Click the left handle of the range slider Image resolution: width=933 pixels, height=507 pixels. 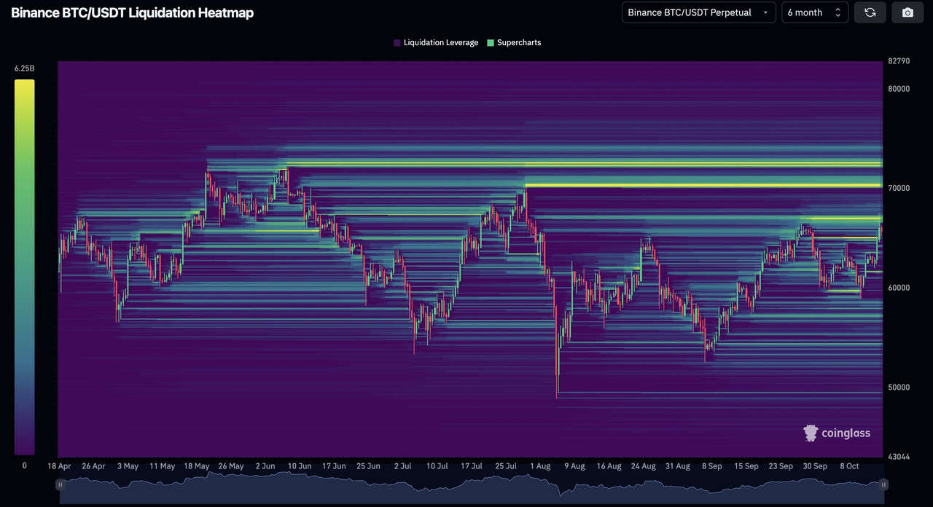coord(60,484)
